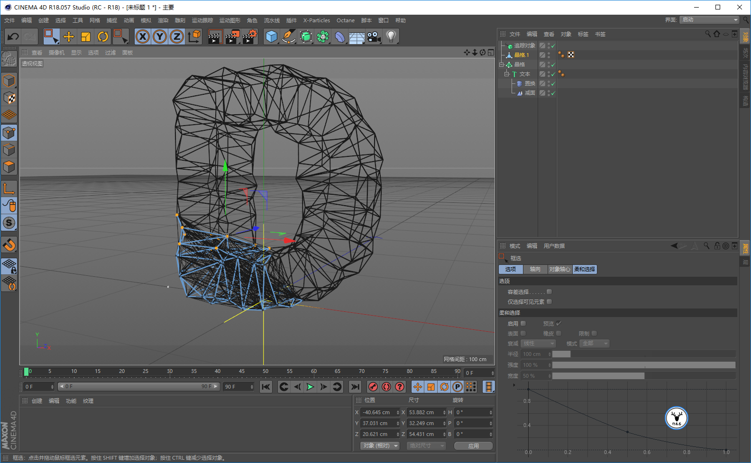751x463 pixels.
Task: Tick the 启用 soft selection checkbox
Action: click(523, 324)
